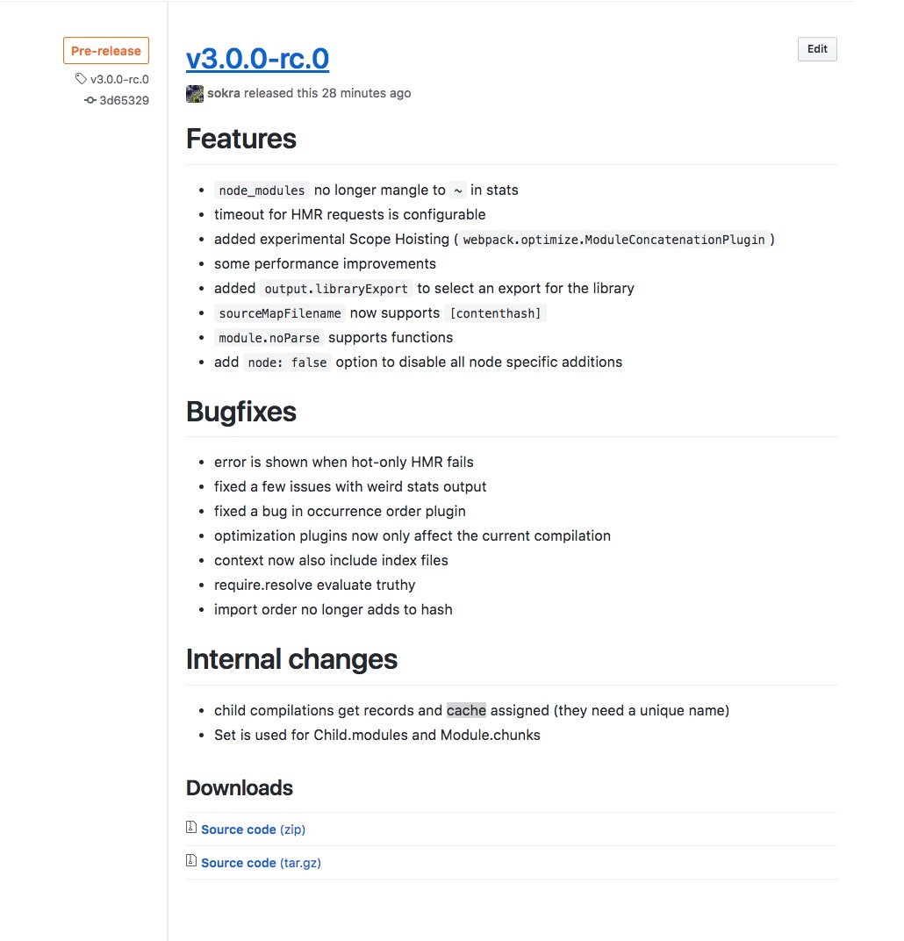Click the Edit release button

[x=817, y=49]
